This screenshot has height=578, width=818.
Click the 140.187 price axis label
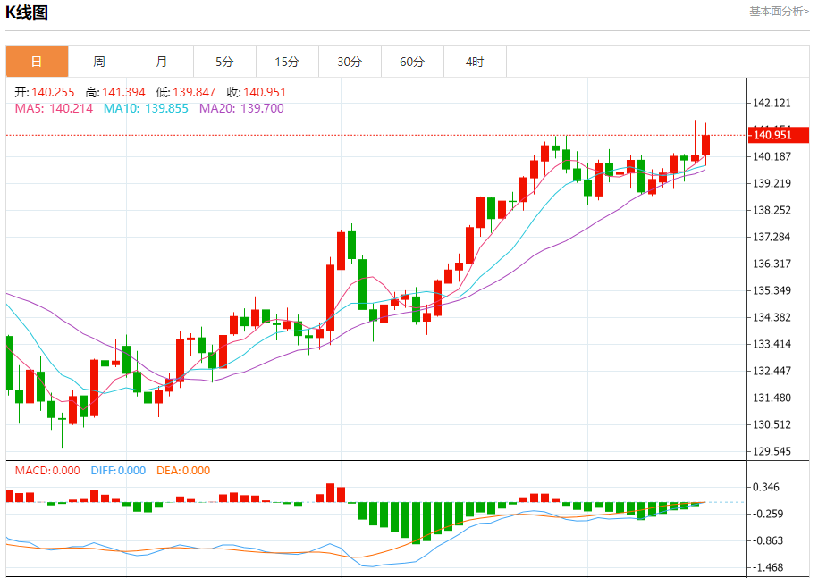[x=772, y=156]
